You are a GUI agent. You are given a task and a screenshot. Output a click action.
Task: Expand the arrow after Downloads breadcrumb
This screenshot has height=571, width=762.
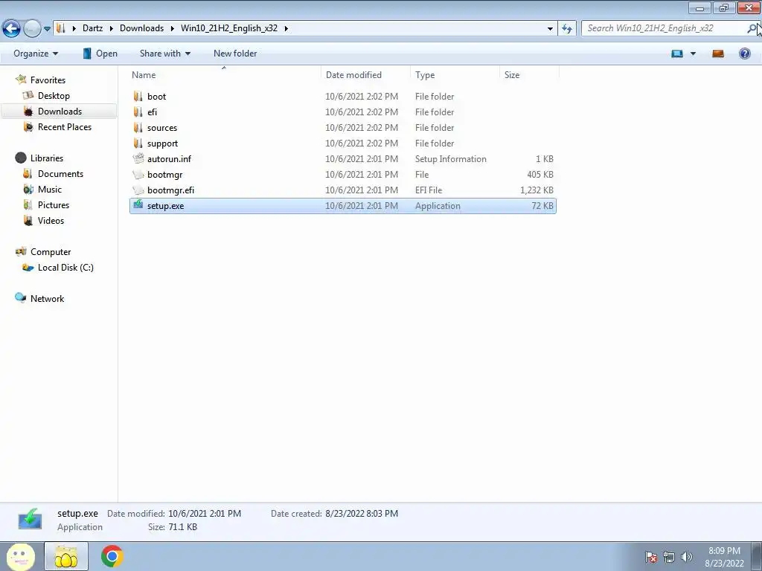click(x=172, y=28)
